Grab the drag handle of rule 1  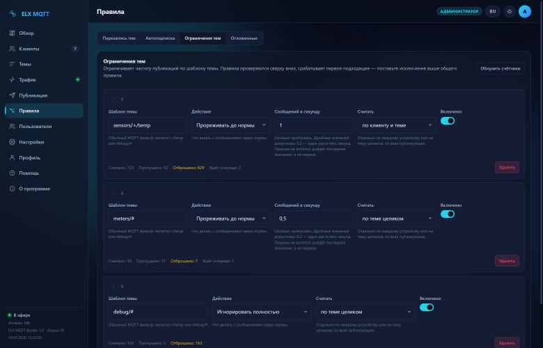coord(113,100)
